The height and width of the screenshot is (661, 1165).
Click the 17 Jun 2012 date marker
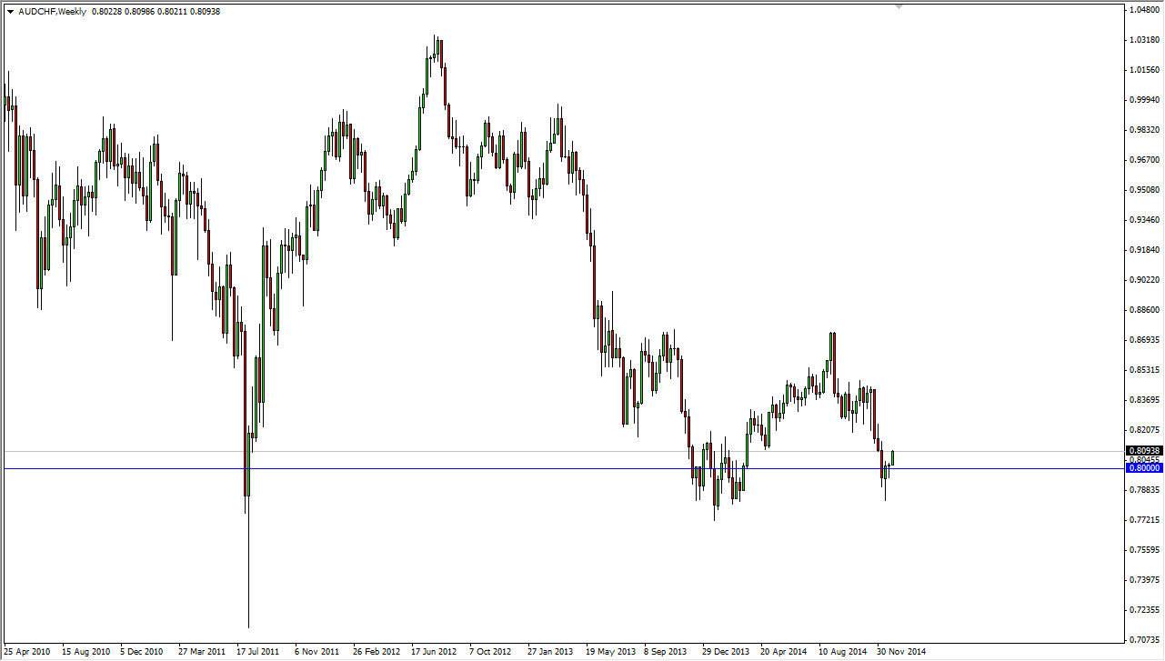click(x=435, y=652)
